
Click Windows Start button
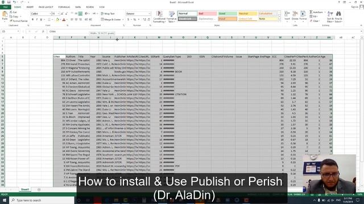[x=5, y=200]
